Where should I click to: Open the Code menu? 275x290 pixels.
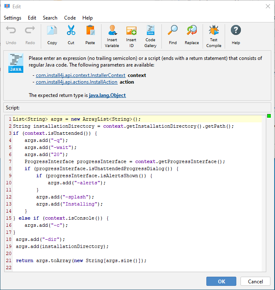70,18
